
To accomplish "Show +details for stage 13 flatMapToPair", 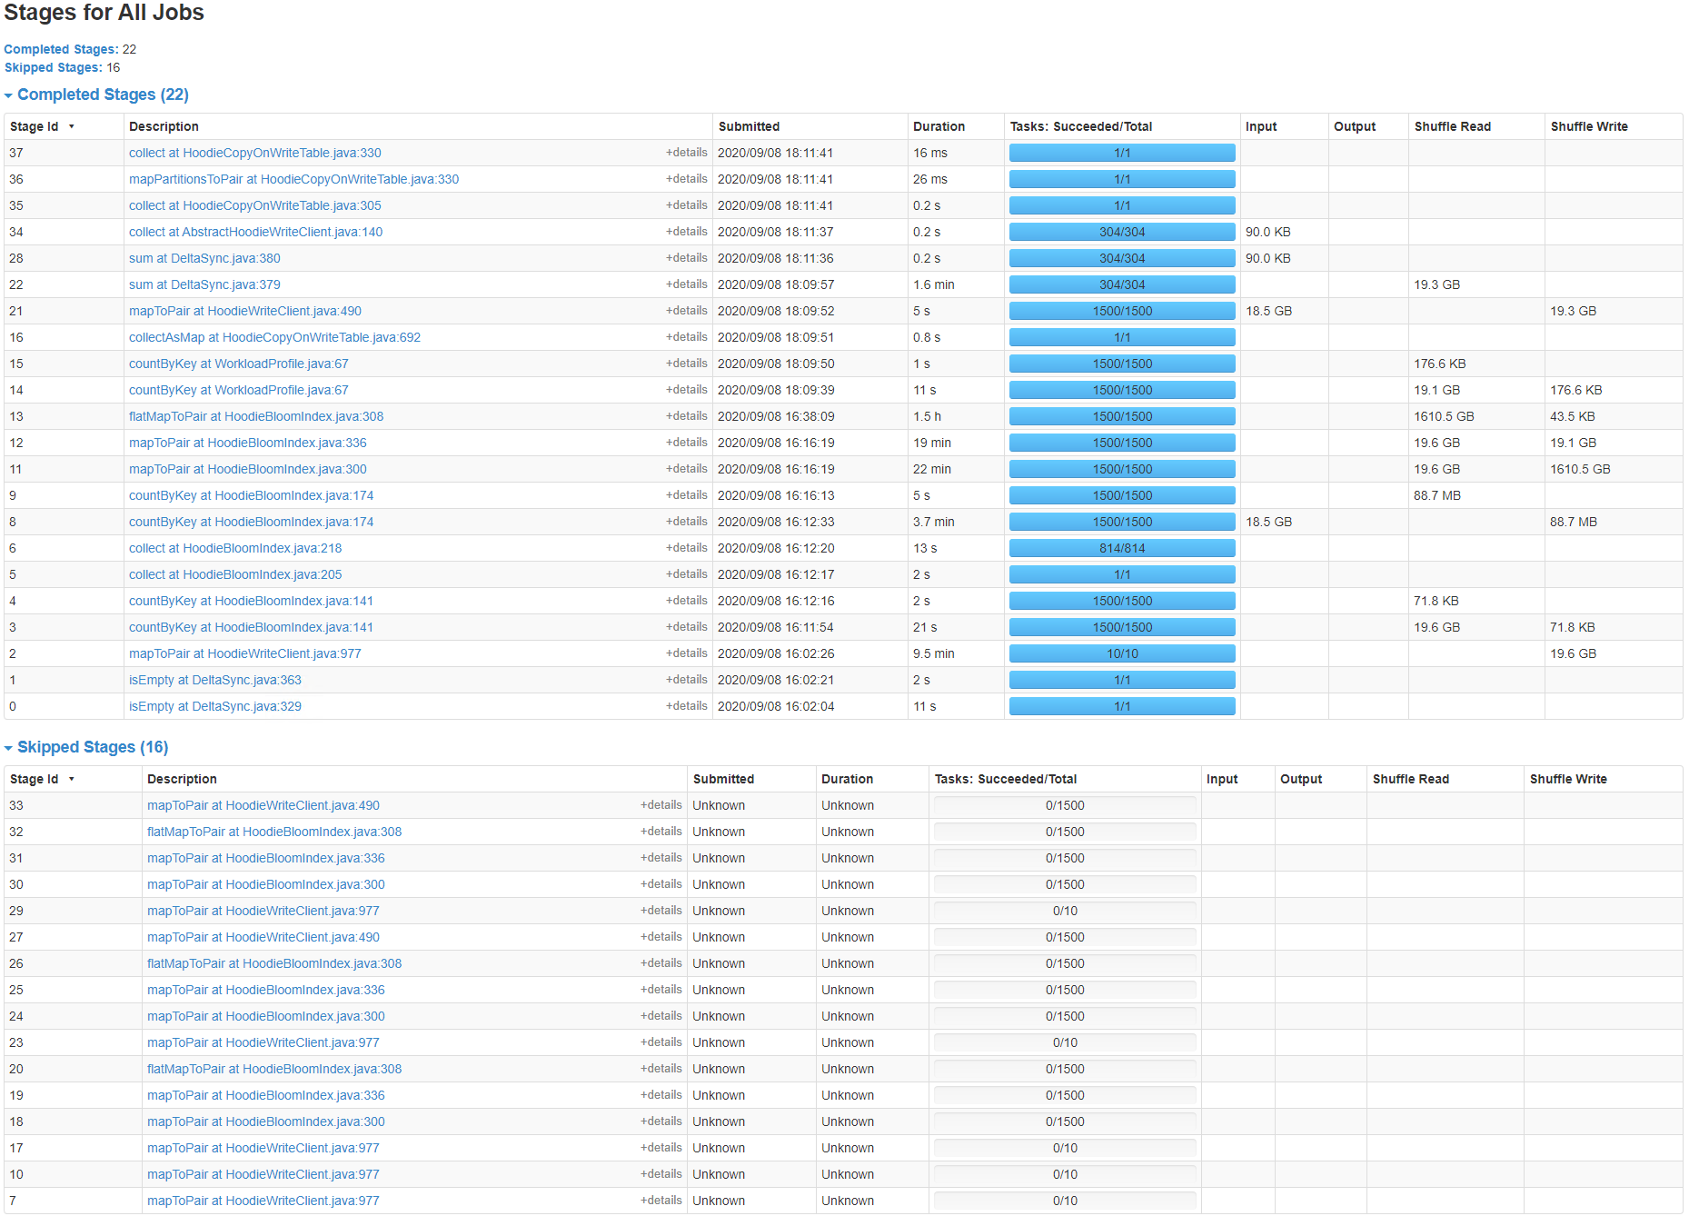I will tap(686, 416).
